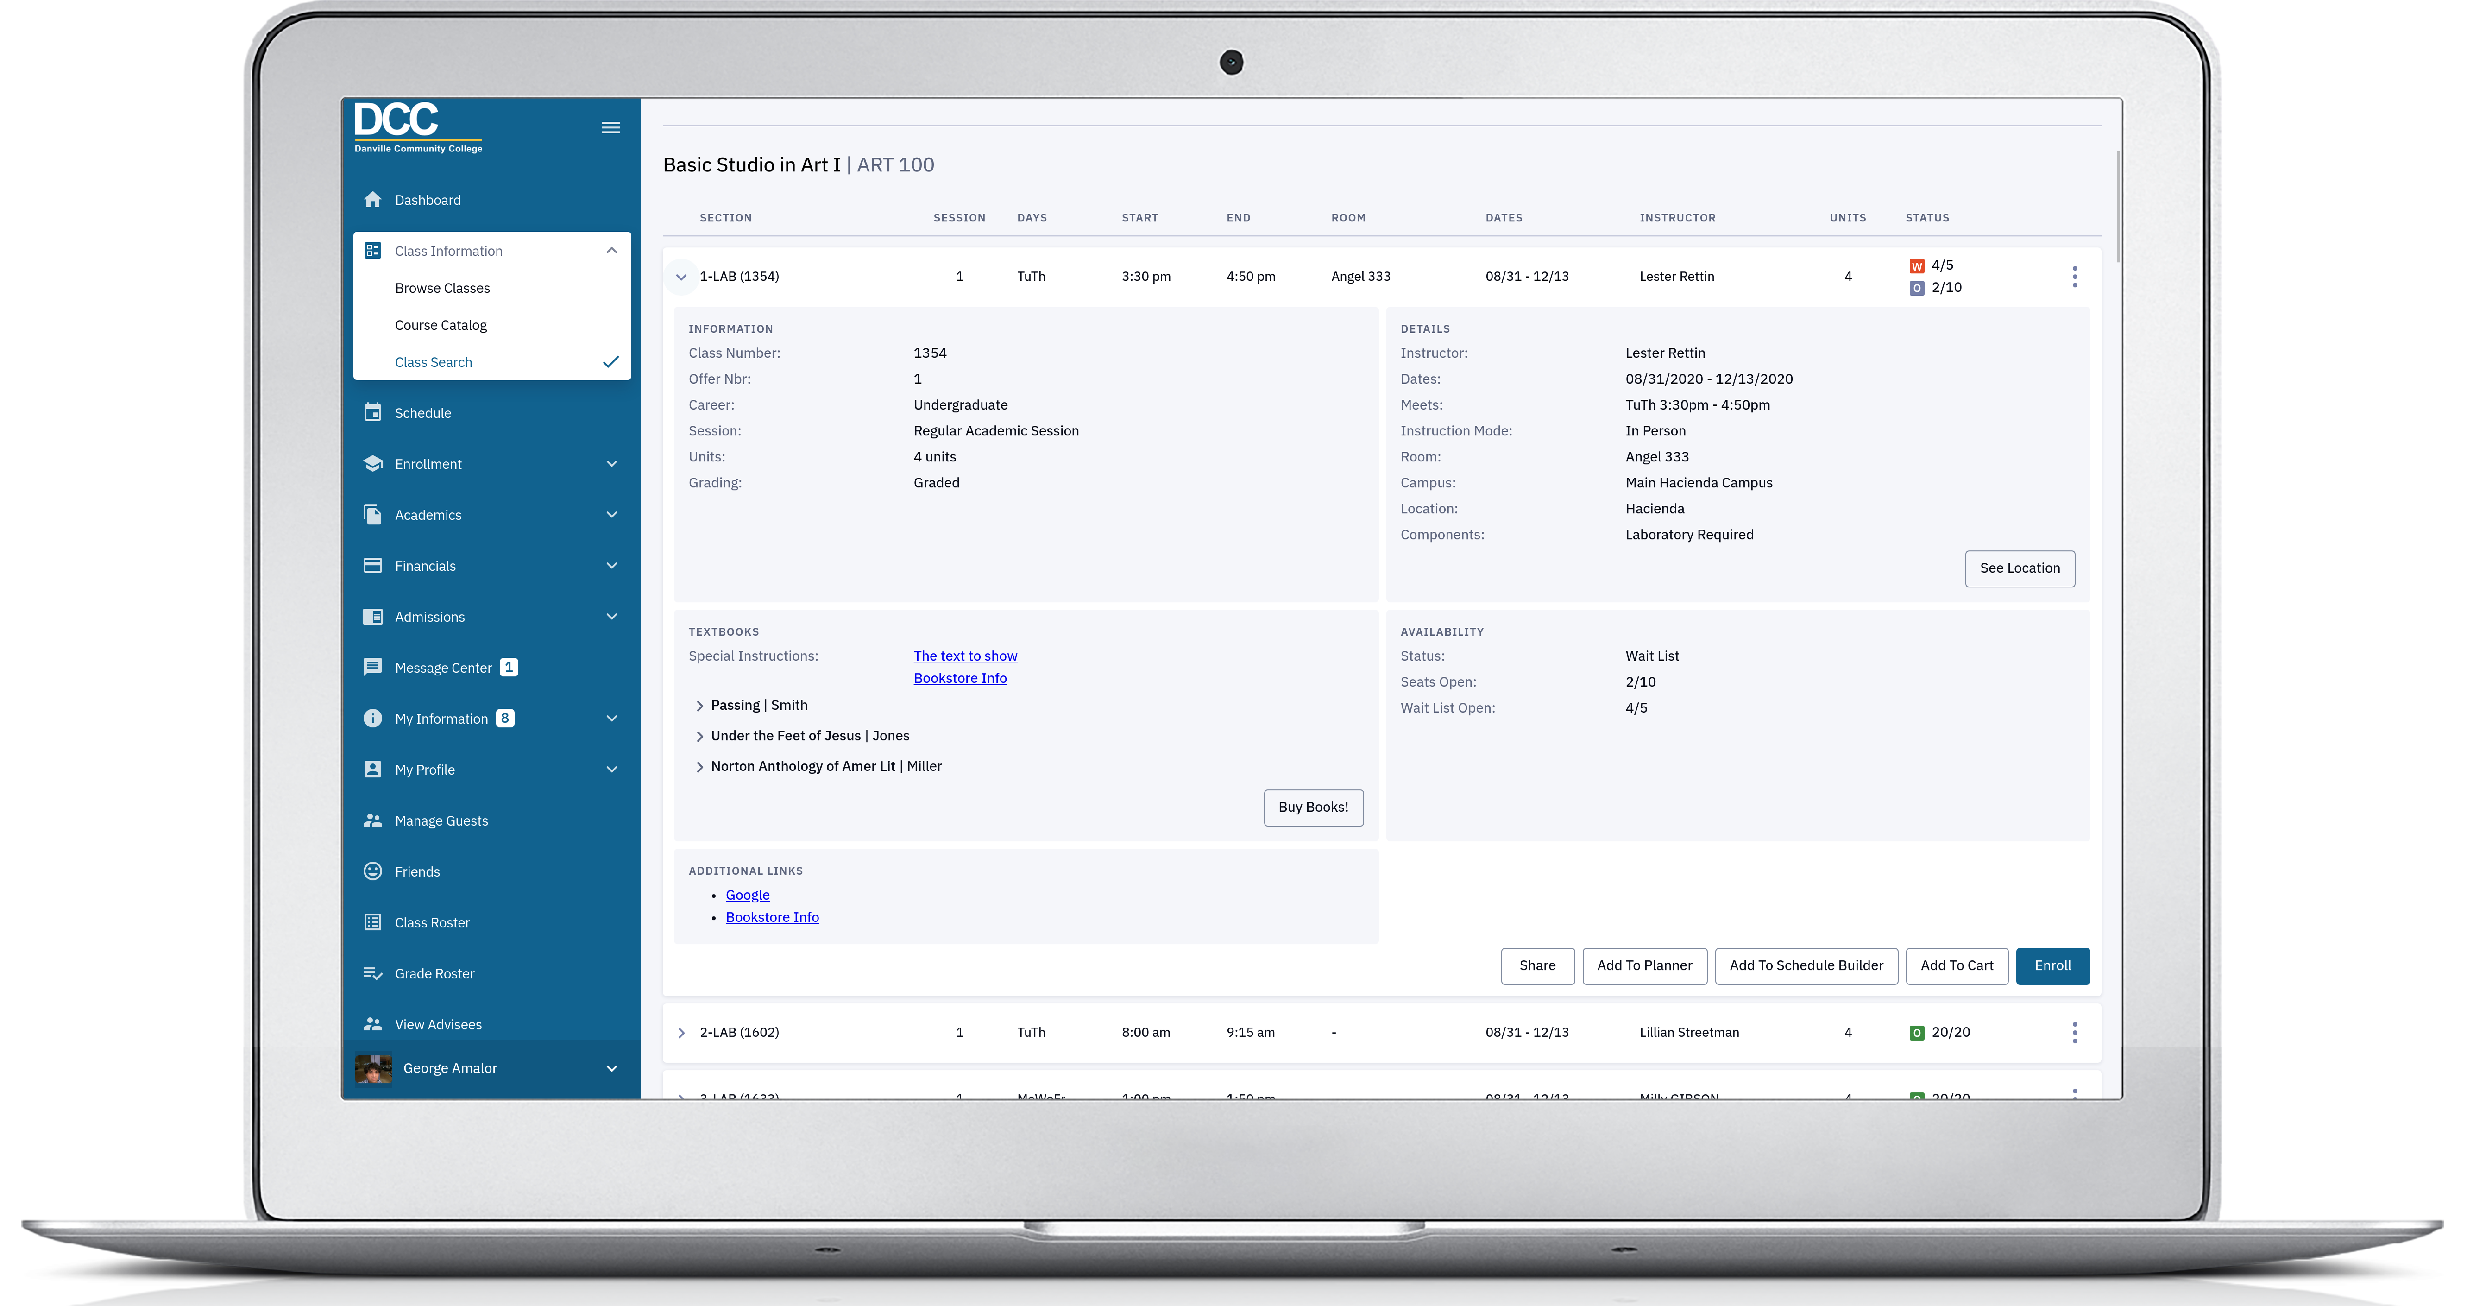Collapse the Class Information section

pyautogui.click(x=611, y=250)
